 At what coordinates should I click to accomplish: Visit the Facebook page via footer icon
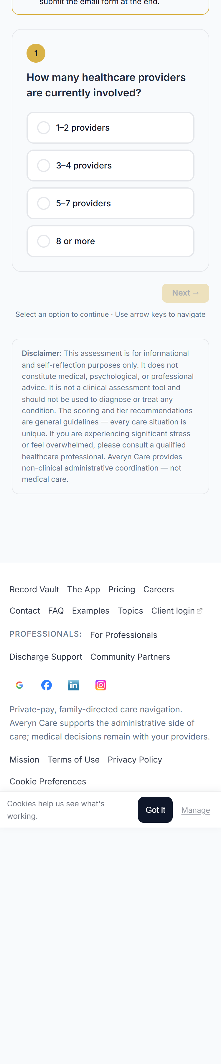(47, 685)
